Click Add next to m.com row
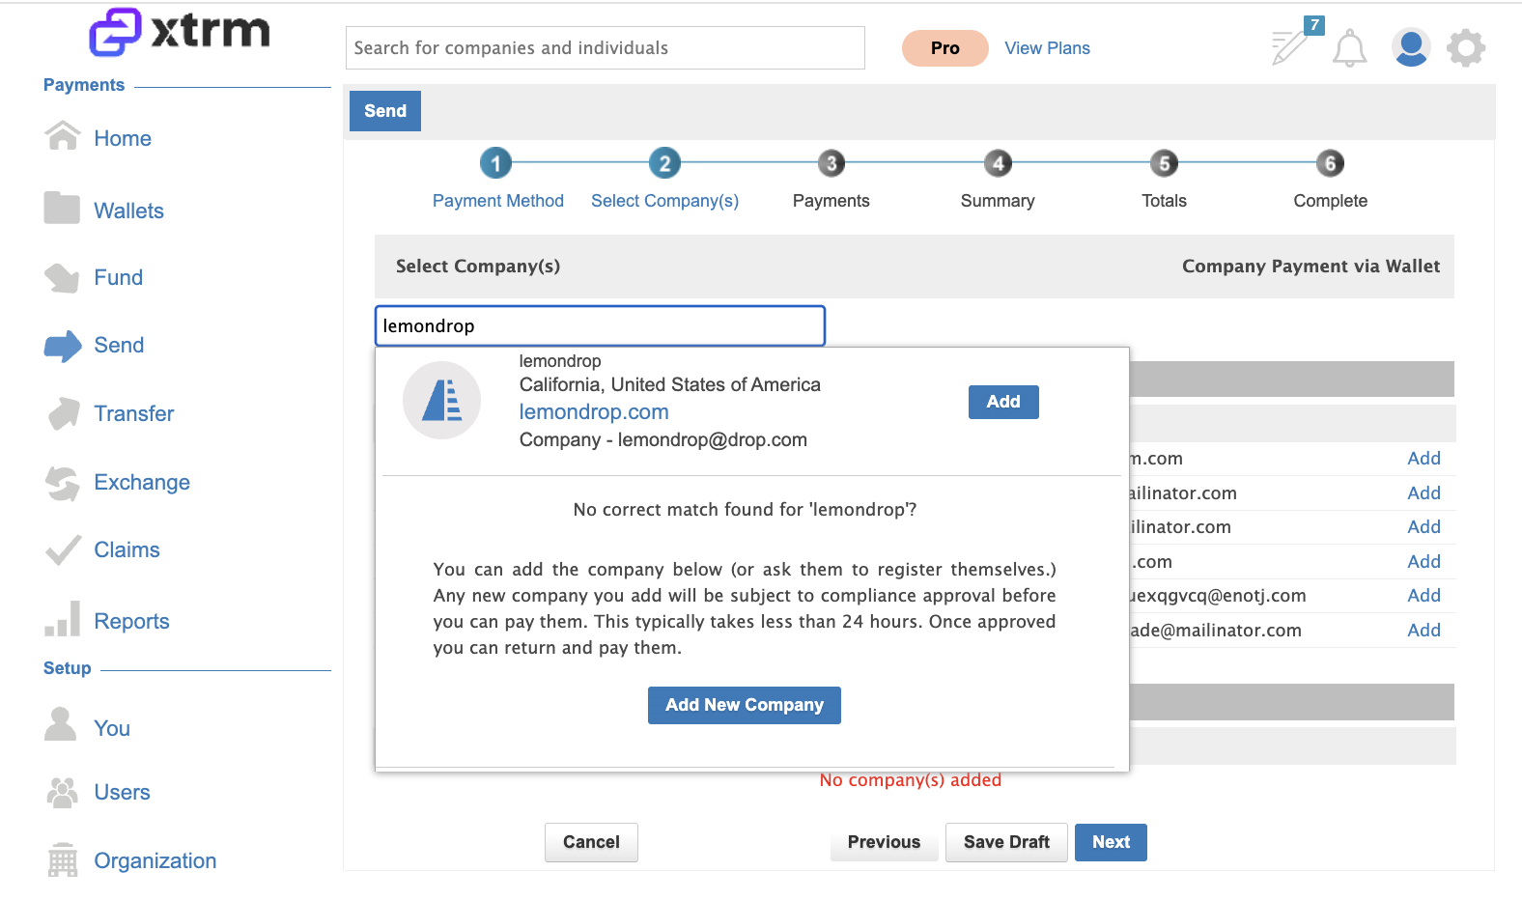Image resolution: width=1522 pixels, height=900 pixels. tap(1423, 459)
